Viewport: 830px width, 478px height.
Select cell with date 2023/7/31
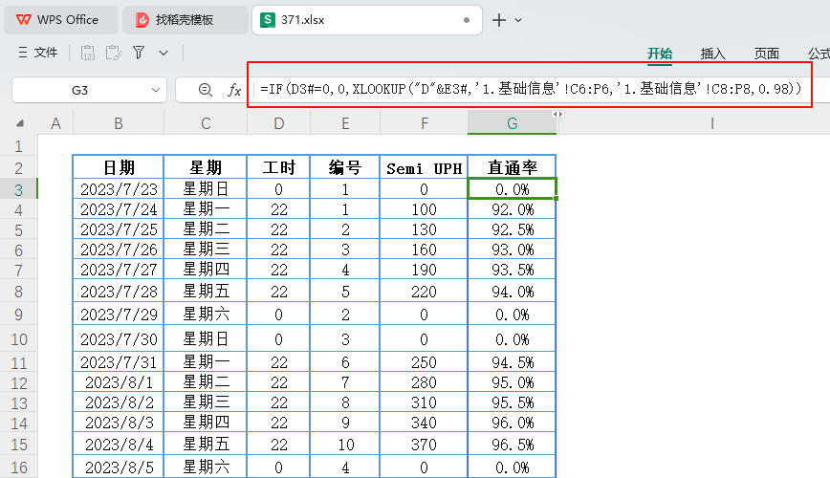(118, 362)
